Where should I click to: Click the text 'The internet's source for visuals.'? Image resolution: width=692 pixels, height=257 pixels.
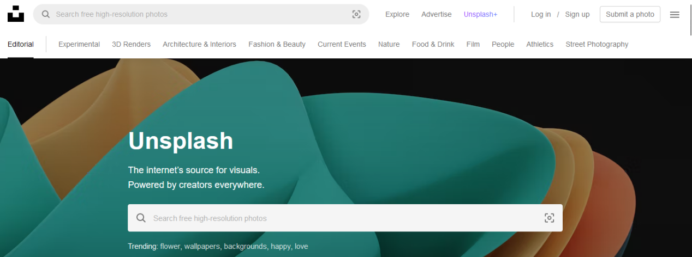tap(194, 170)
